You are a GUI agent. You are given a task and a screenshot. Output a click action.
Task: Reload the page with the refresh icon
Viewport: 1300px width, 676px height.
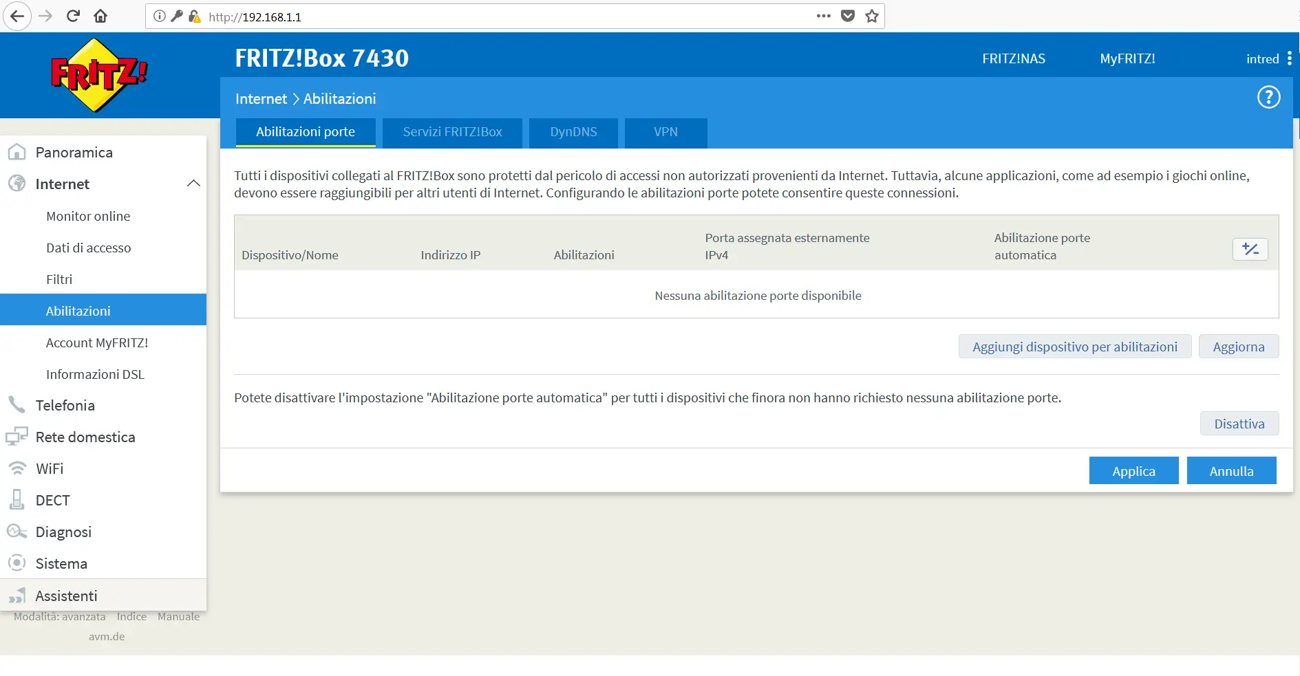point(73,16)
